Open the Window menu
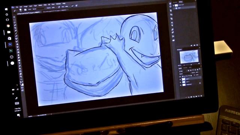 [x=58, y=4]
